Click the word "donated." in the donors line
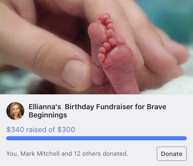193x166 pixels. point(116,154)
